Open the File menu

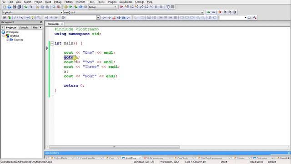pyautogui.click(x=4, y=2)
